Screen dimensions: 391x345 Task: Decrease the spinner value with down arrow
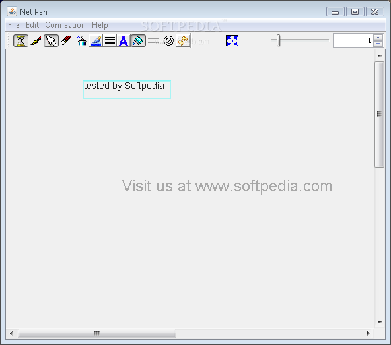[x=378, y=44]
